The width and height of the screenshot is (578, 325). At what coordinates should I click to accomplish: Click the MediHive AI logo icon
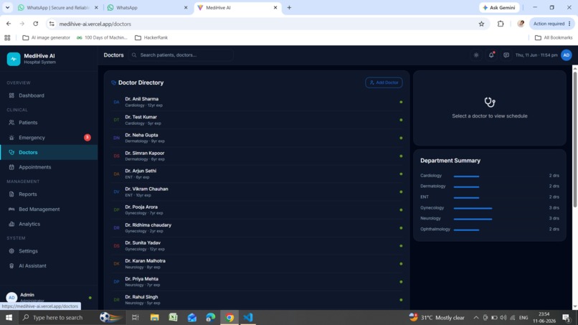click(x=14, y=59)
